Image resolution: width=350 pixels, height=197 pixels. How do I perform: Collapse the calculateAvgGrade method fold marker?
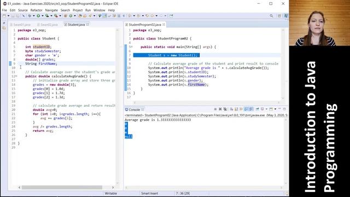pyautogui.click(x=16, y=76)
